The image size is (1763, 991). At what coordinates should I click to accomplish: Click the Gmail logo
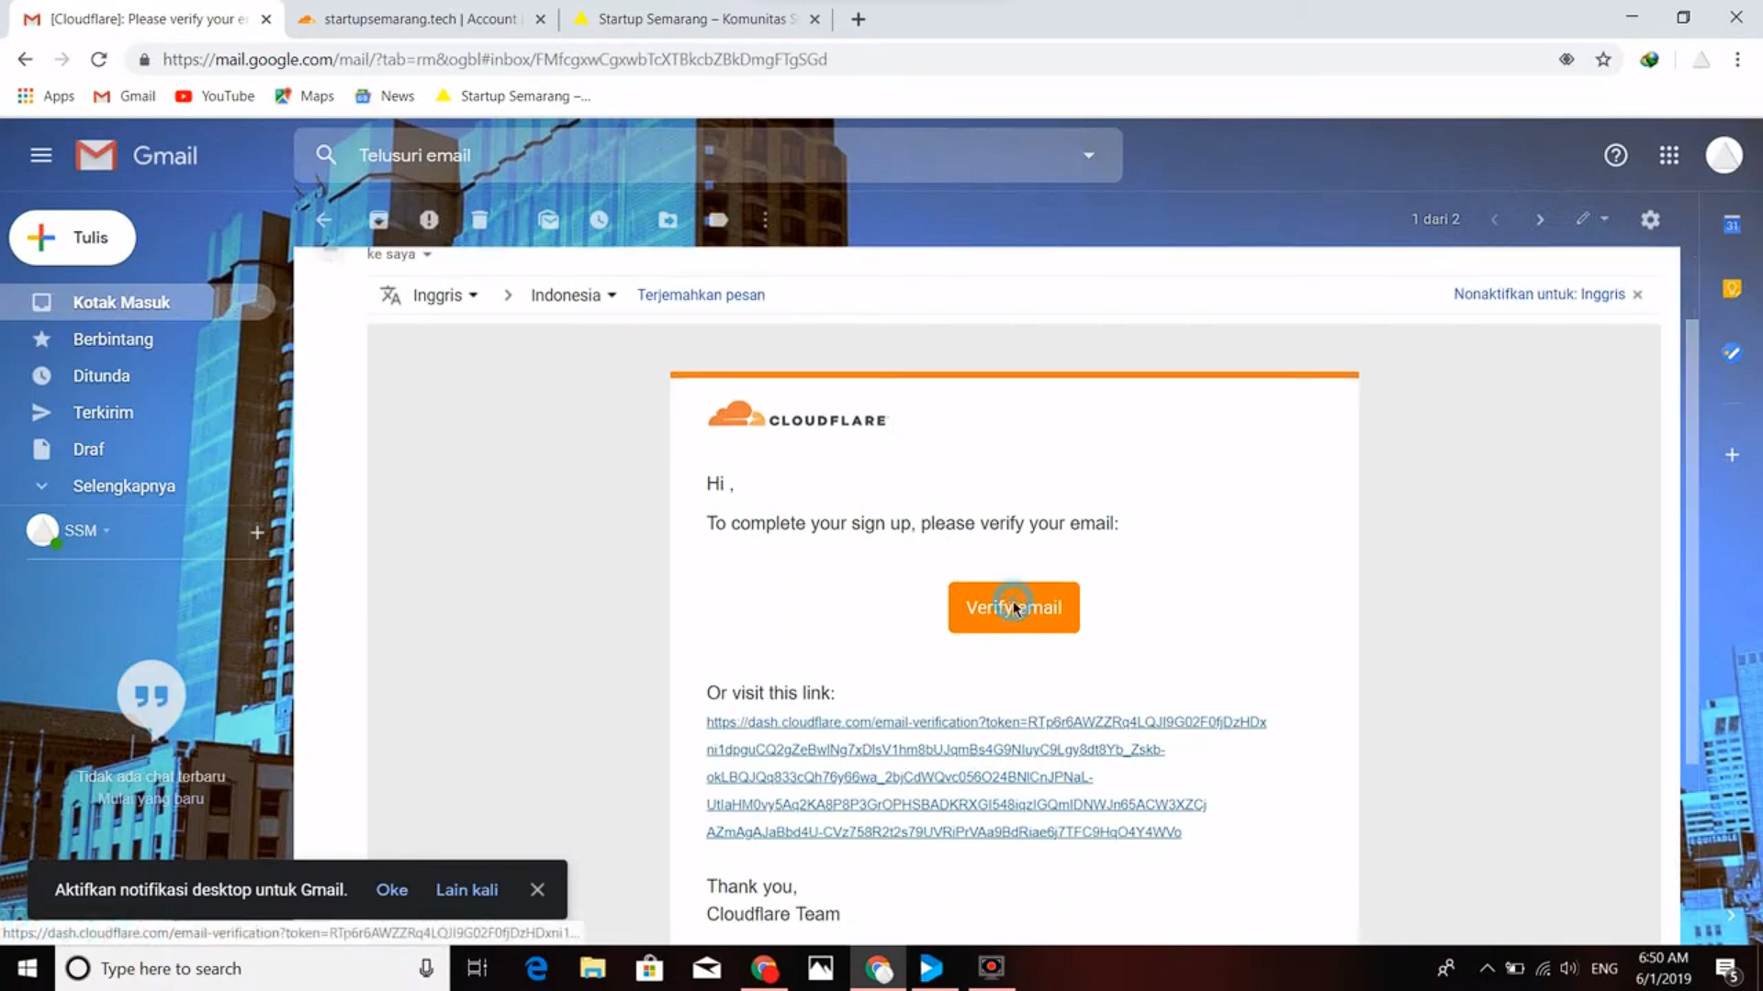(x=137, y=155)
